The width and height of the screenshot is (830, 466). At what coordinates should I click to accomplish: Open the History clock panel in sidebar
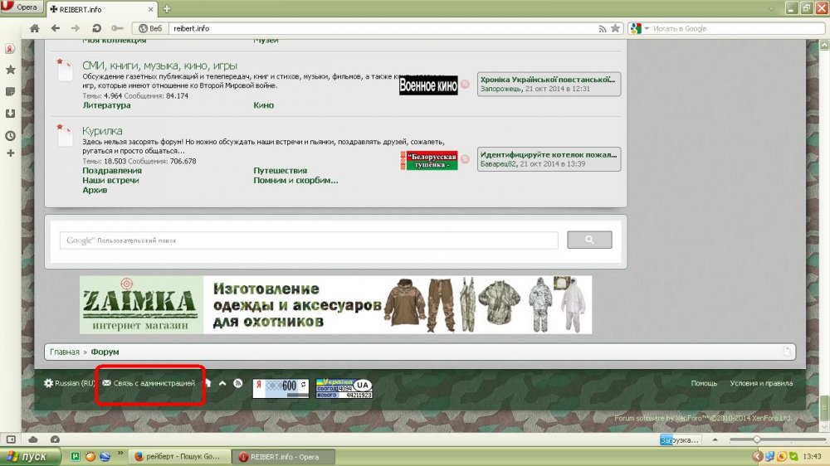coord(10,136)
